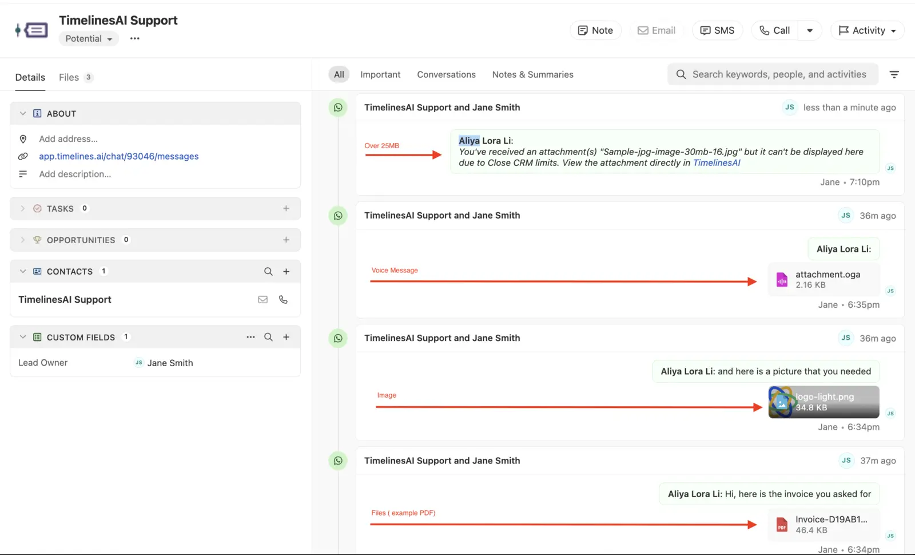This screenshot has width=915, height=555.
Task: Click the 'Jane • 7:10pm' timestamp
Action: pyautogui.click(x=850, y=182)
